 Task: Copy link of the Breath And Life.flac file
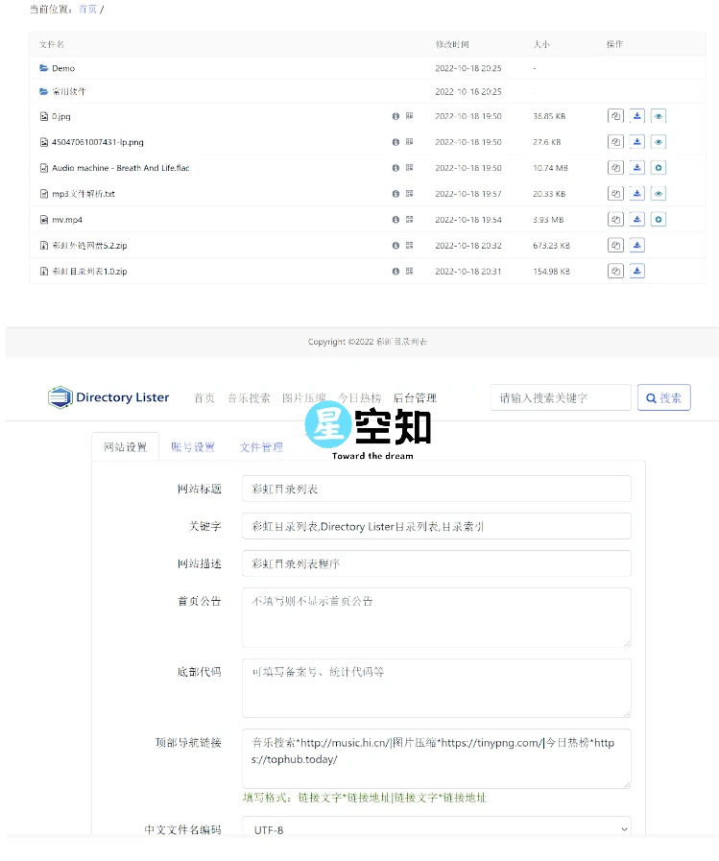(615, 167)
